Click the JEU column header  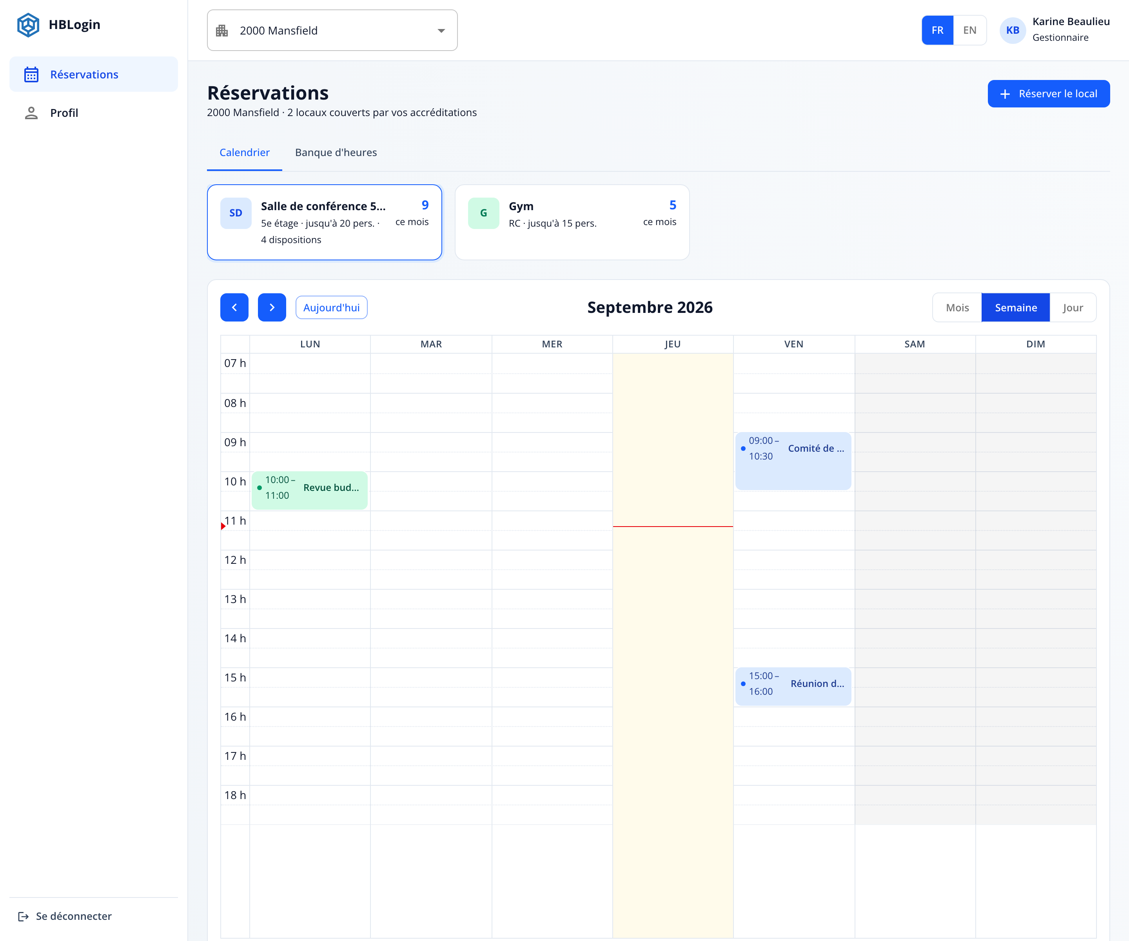tap(673, 344)
